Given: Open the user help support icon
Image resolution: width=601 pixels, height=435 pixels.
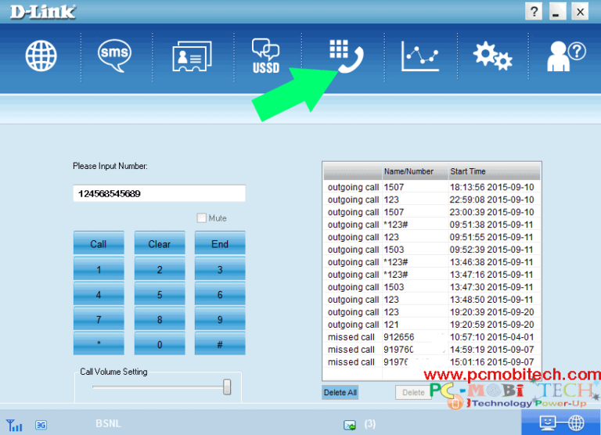Looking at the screenshot, I should tap(566, 56).
